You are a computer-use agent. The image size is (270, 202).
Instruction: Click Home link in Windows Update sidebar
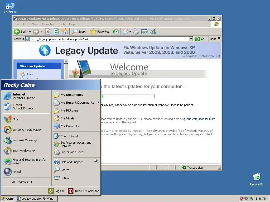click(x=30, y=74)
